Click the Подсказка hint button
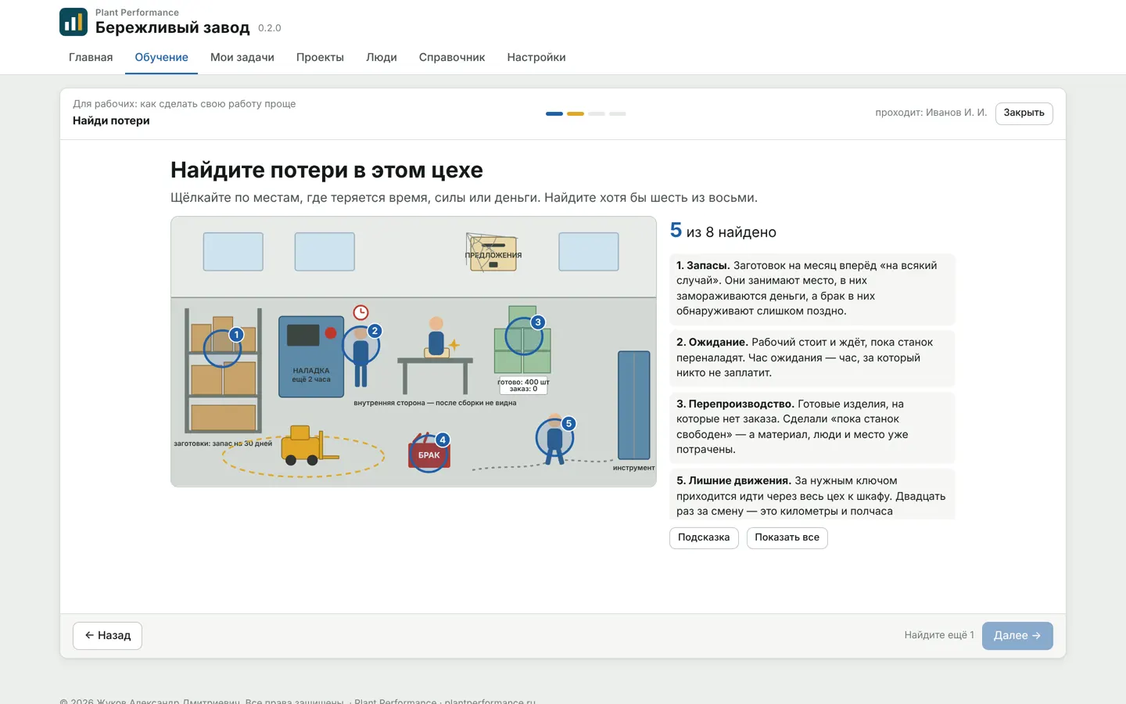This screenshot has height=704, width=1126. pyautogui.click(x=704, y=537)
